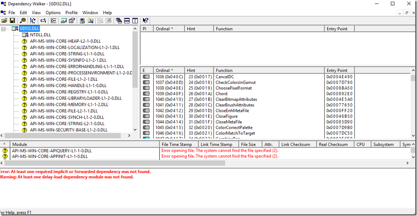Click the Copy clipboard toolbar icon
417x216 pixels.
23,20
